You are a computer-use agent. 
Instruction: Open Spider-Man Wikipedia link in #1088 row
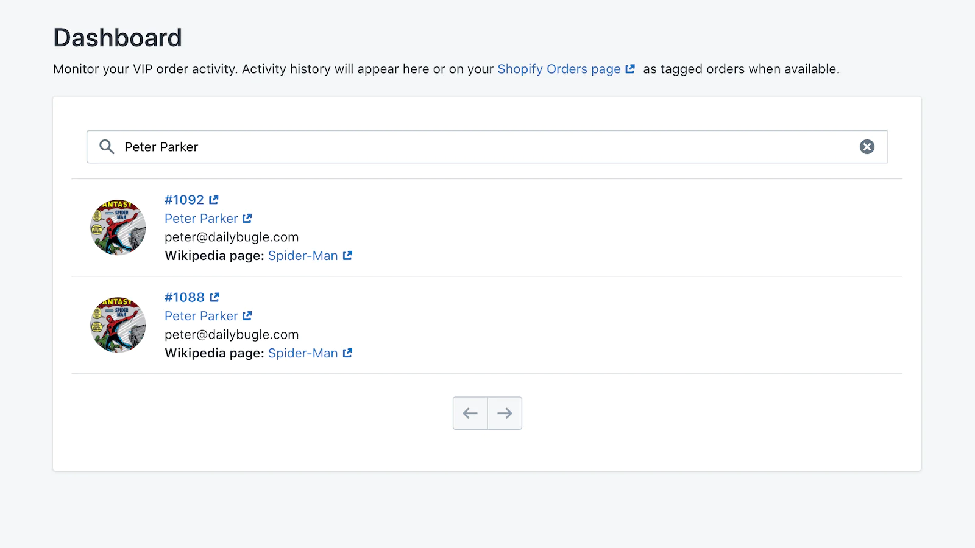pyautogui.click(x=303, y=353)
